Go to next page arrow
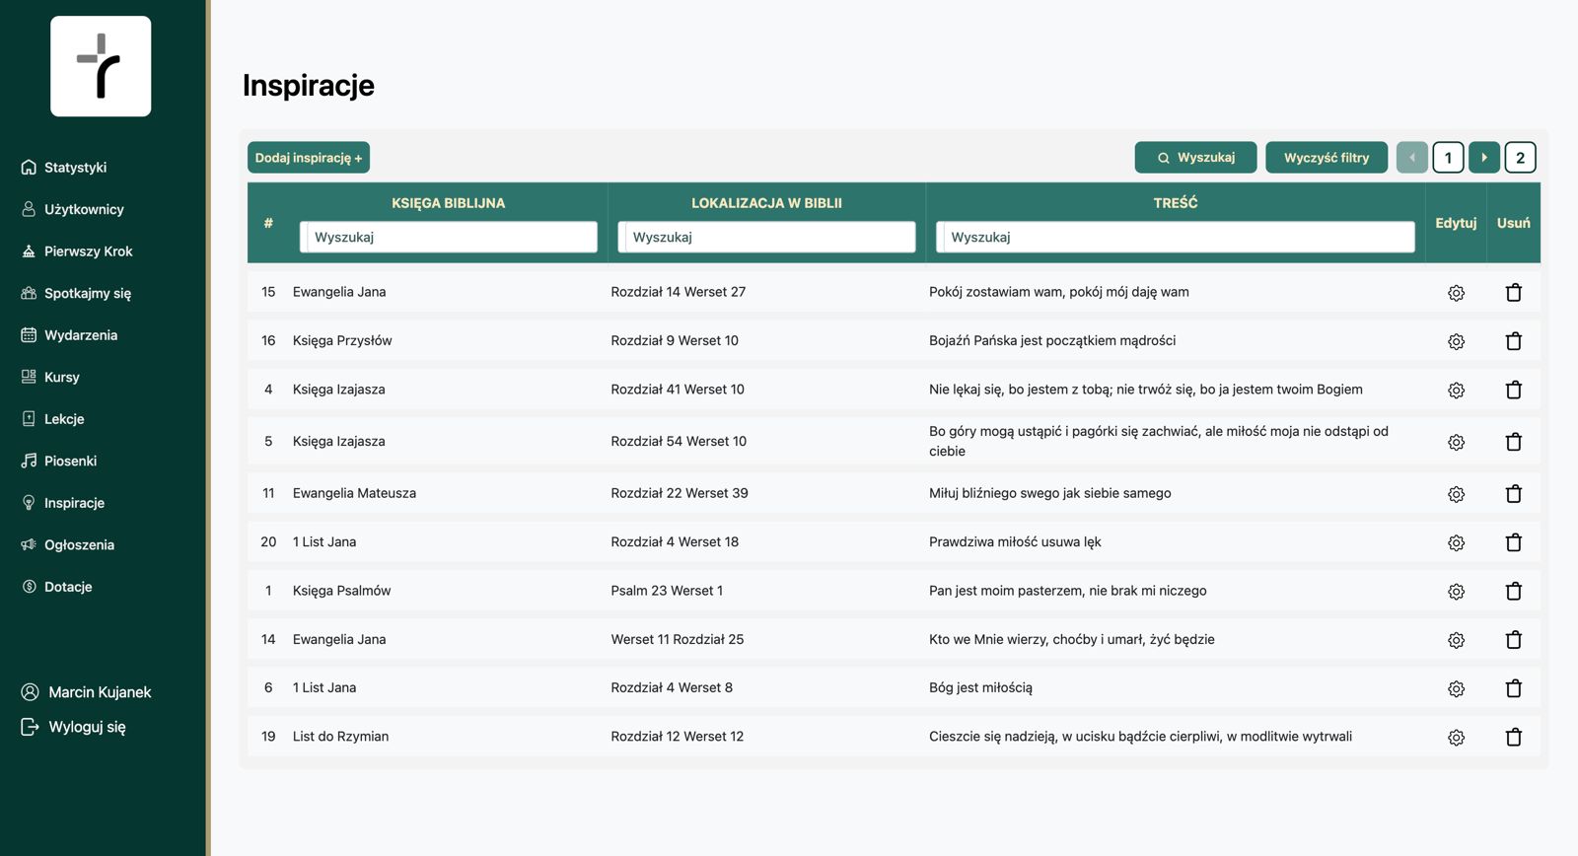Viewport: 1578px width, 856px height. (x=1483, y=158)
